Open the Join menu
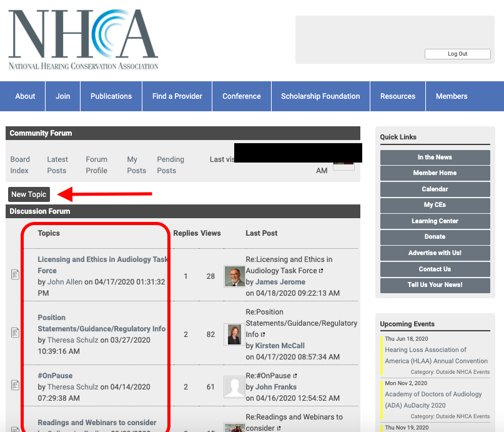Viewport: 504px width, 432px height. pos(62,96)
